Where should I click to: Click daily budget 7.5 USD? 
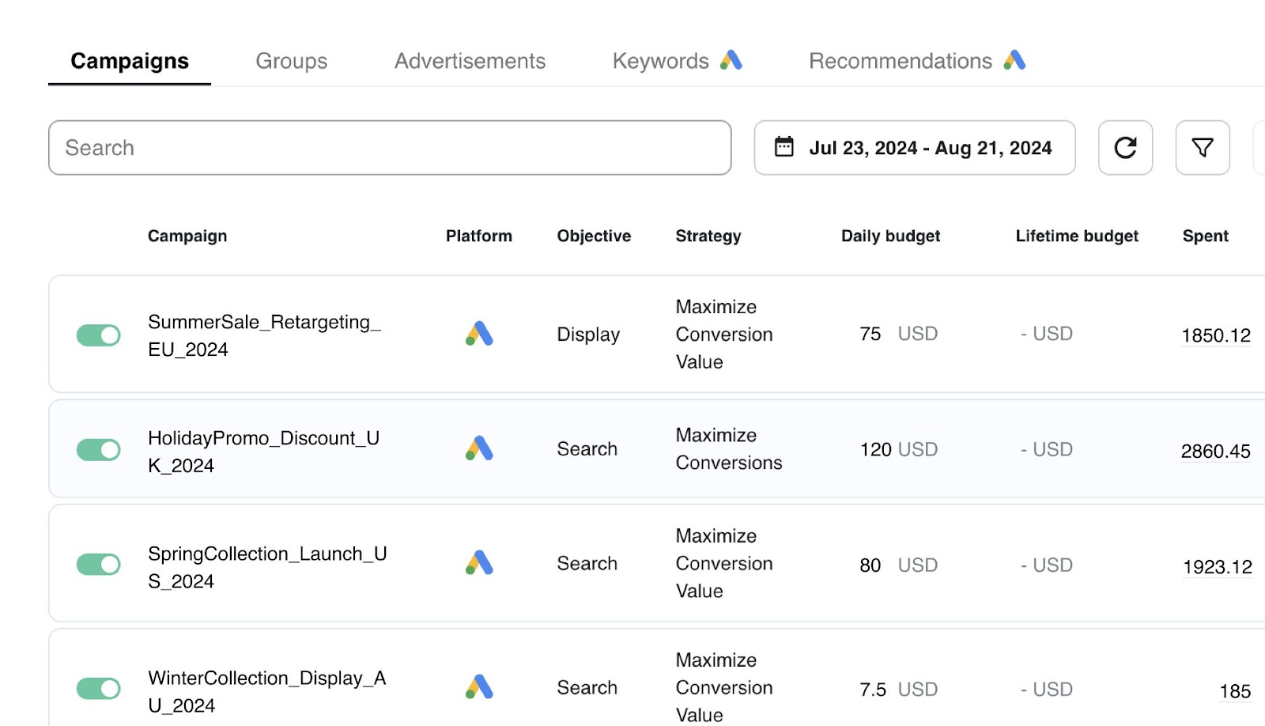click(x=899, y=689)
